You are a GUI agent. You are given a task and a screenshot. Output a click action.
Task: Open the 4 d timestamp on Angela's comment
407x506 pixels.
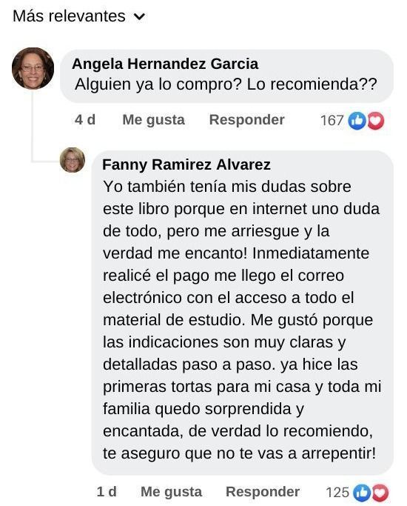85,120
